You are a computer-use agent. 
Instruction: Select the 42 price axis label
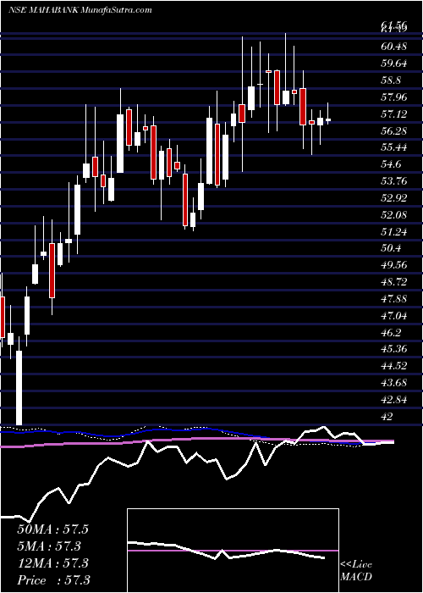[387, 417]
